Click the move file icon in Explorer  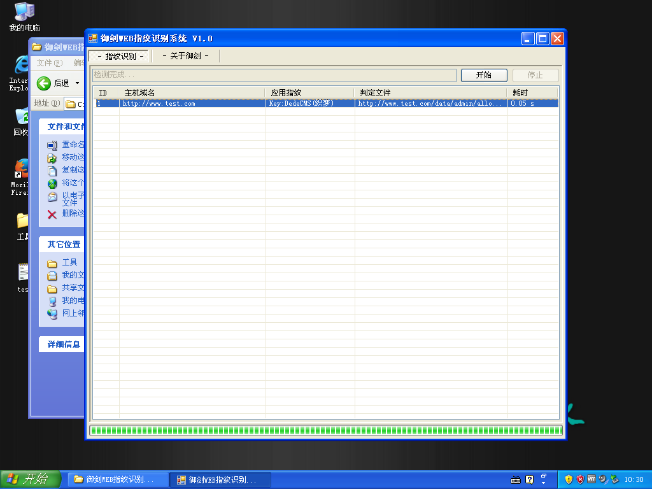[x=52, y=158]
